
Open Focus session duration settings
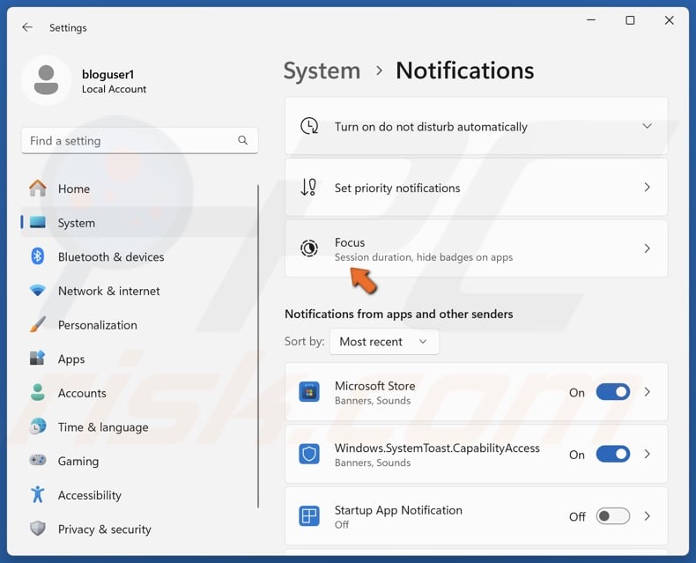[476, 248]
